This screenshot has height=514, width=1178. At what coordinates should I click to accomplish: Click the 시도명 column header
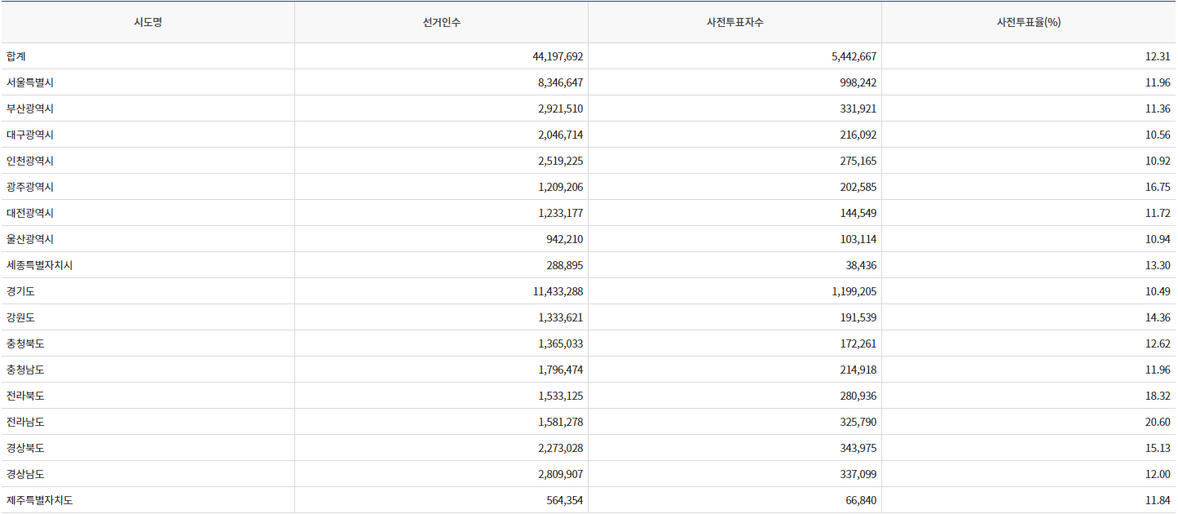coord(148,22)
